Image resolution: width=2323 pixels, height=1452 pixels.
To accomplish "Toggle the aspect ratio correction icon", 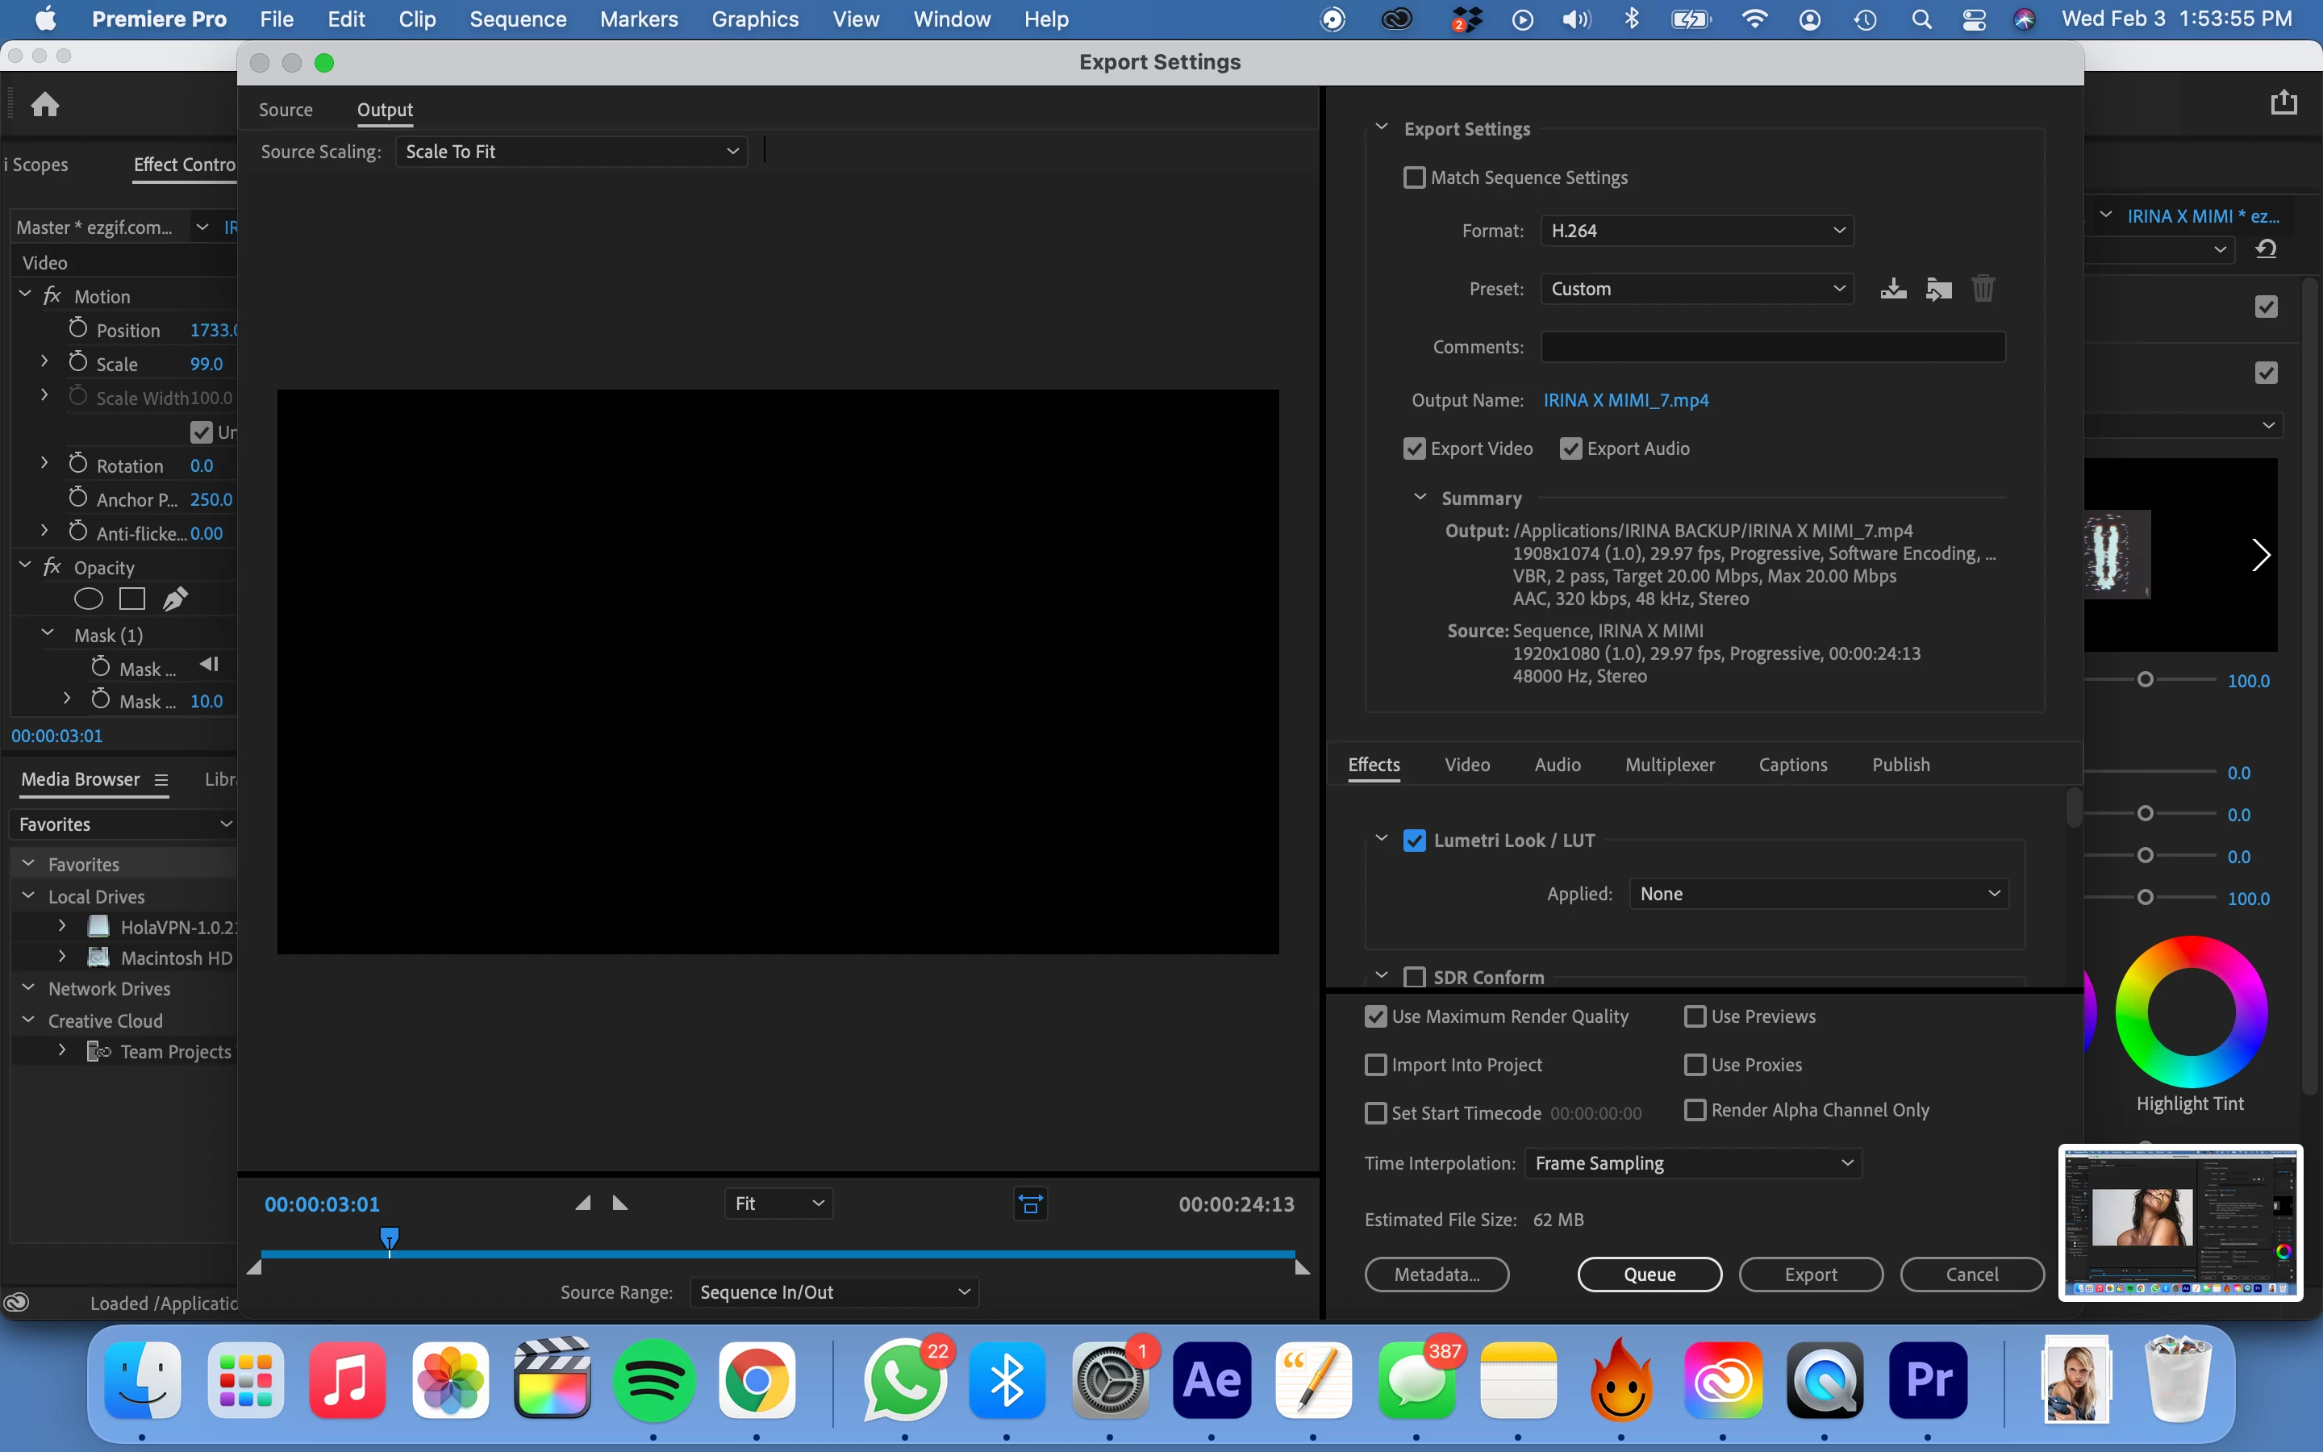I will click(1030, 1204).
